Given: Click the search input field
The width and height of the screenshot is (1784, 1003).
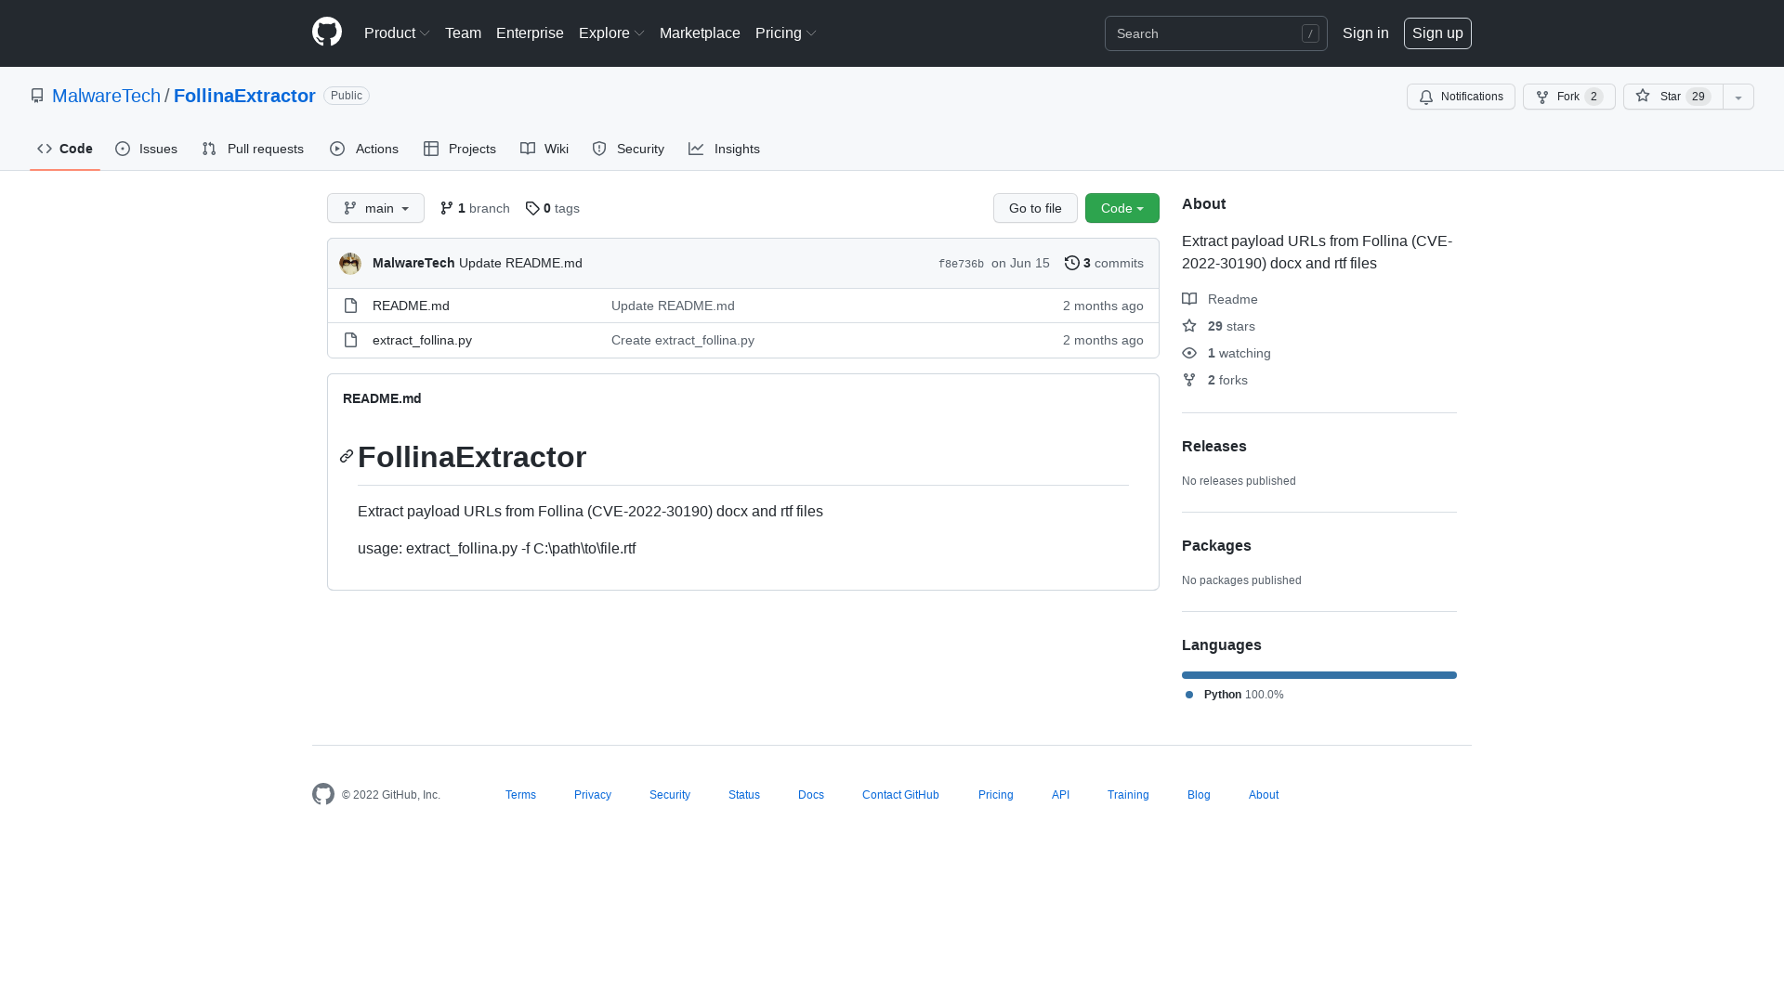Looking at the screenshot, I should (1215, 33).
